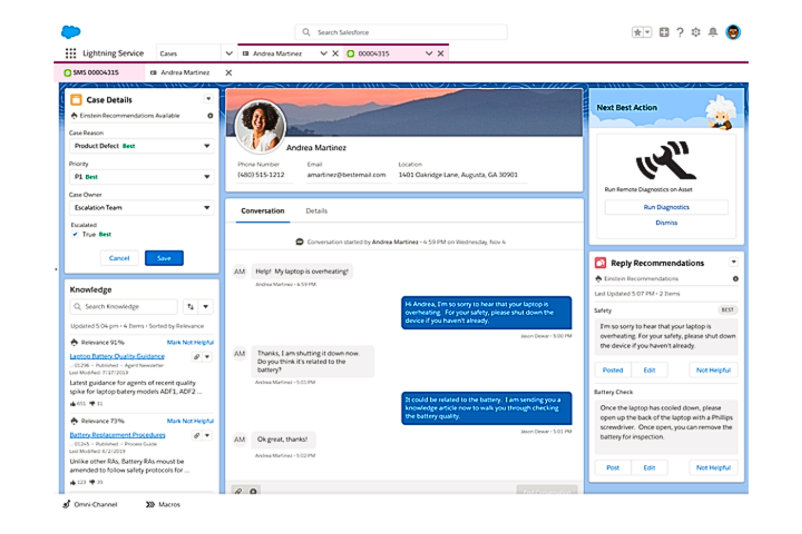Click the Reply Recommendations settings gear icon
The image size is (802, 534).
(x=735, y=279)
